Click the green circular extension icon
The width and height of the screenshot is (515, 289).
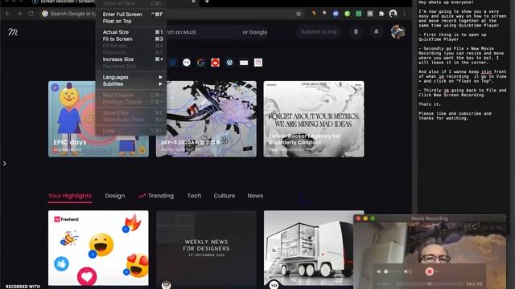coord(347,14)
